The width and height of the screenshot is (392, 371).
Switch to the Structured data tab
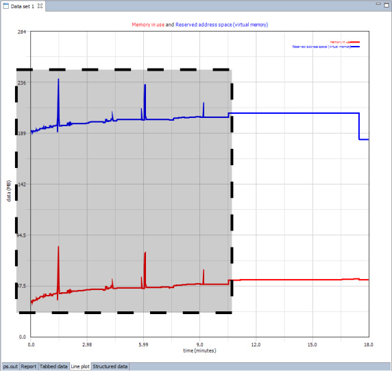point(110,366)
